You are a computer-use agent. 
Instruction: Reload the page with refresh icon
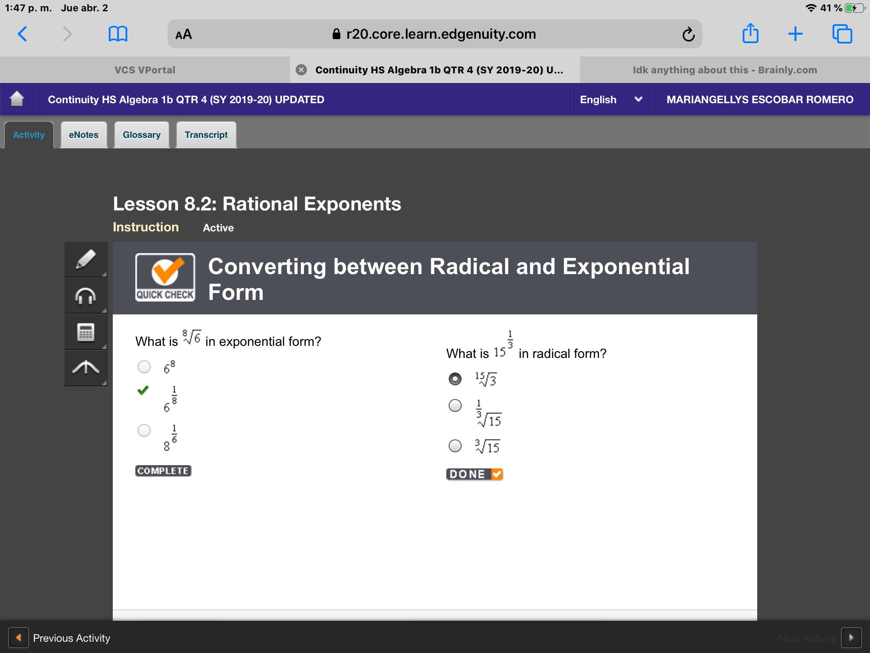point(688,34)
